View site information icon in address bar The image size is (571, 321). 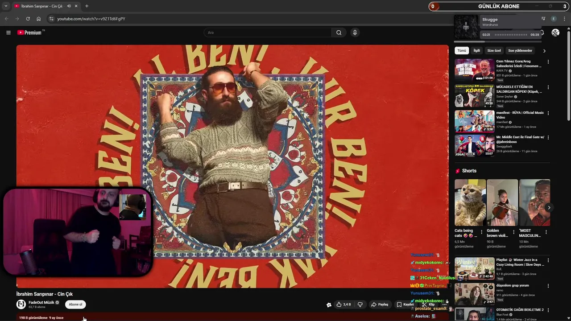pos(51,19)
